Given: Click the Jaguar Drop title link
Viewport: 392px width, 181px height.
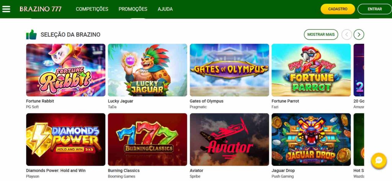Looking at the screenshot, I should pos(283,171).
